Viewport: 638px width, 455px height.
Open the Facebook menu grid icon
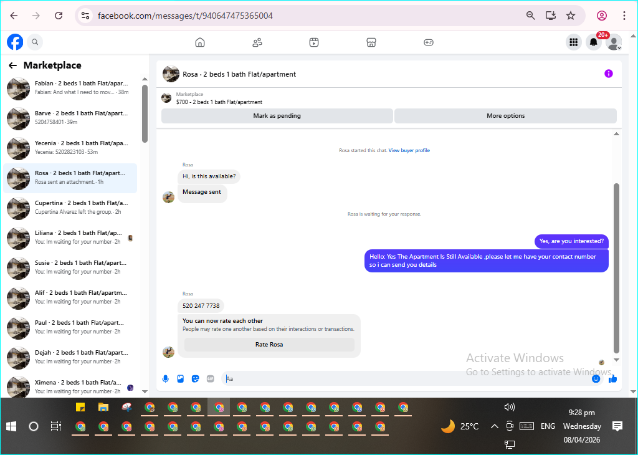574,42
